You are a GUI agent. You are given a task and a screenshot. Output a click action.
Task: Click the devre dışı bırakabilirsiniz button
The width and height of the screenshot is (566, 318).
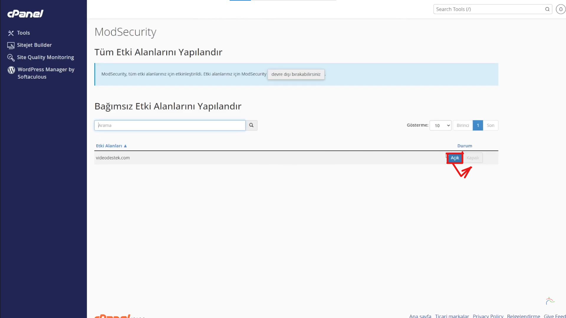pos(296,74)
